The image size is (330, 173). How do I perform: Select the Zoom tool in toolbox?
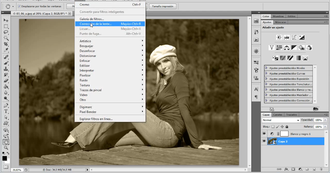pos(6,148)
